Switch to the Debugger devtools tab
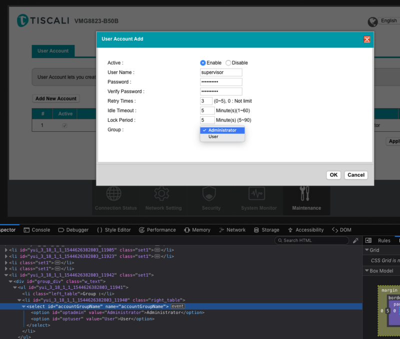 click(x=73, y=230)
